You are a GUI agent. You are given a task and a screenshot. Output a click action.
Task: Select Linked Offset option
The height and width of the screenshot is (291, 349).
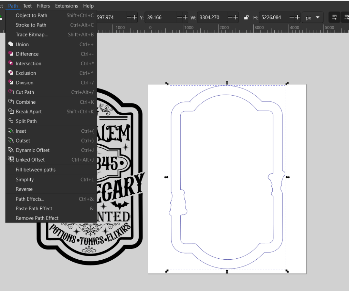pos(30,160)
